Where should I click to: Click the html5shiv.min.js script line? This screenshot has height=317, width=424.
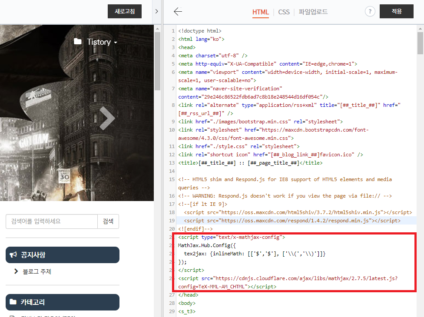(298, 212)
